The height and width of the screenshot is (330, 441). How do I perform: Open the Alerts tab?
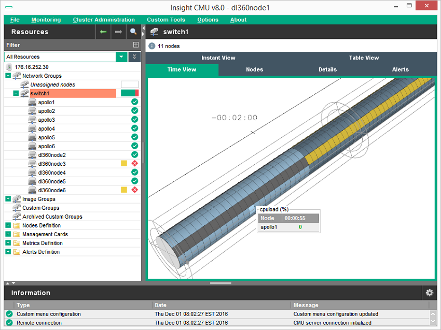coord(400,69)
